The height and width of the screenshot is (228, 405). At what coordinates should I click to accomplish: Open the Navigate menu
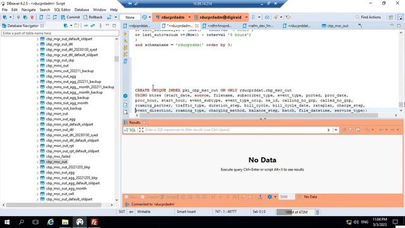[x=28, y=9]
